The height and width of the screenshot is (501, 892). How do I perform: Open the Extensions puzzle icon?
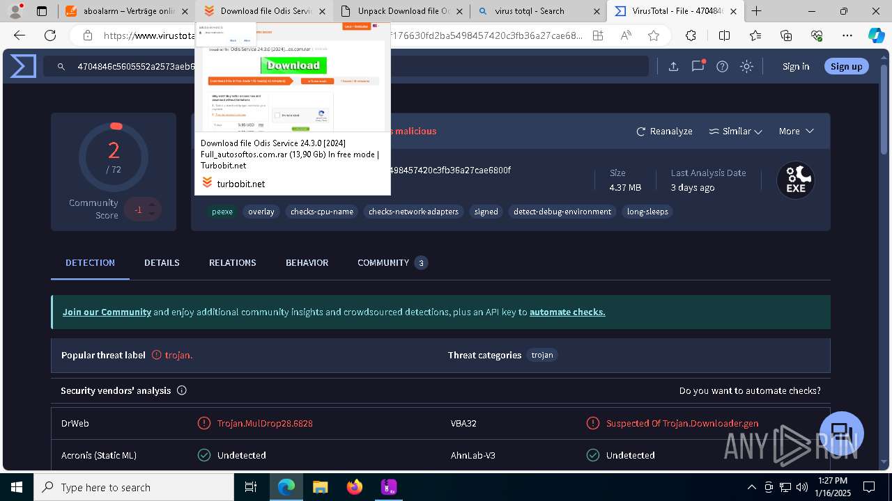point(691,36)
